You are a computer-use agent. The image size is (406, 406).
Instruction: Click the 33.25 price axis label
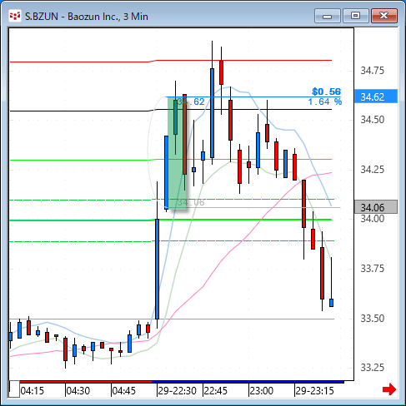(x=372, y=368)
